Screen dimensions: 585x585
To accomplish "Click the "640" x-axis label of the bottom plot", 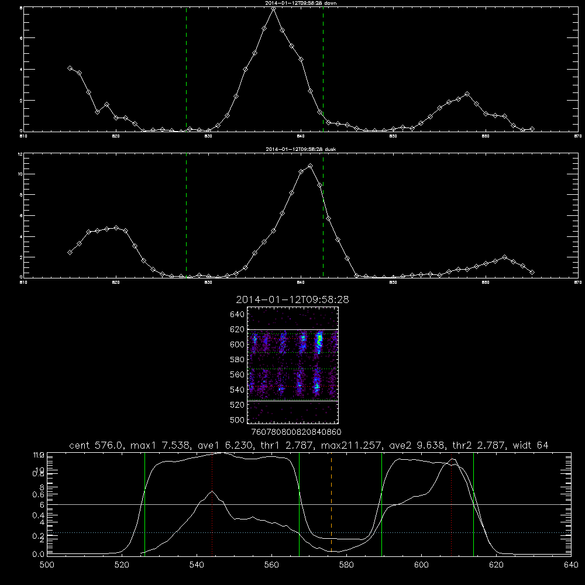I will tap(571, 565).
